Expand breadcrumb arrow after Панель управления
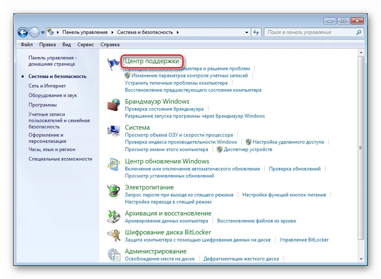Image resolution: width=381 pixels, height=279 pixels. point(112,32)
